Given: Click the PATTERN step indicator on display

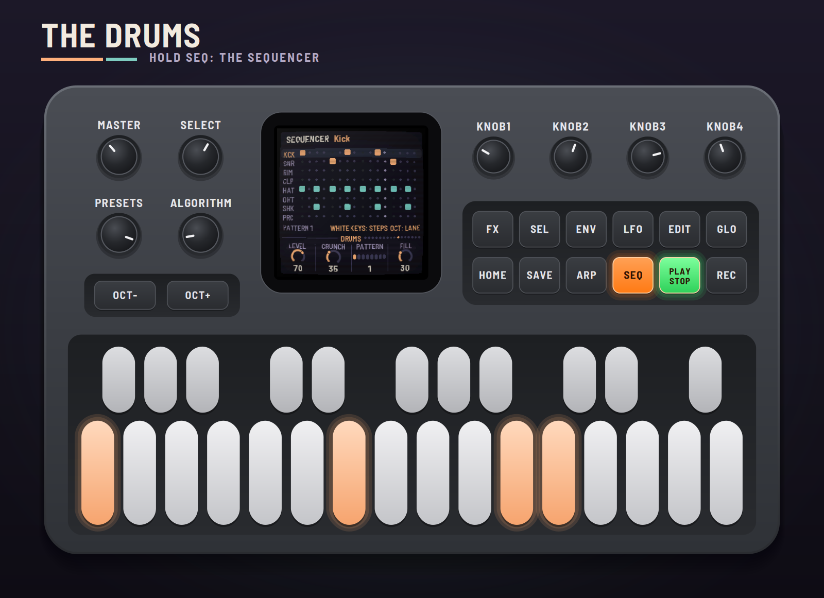Looking at the screenshot, I should 369,257.
